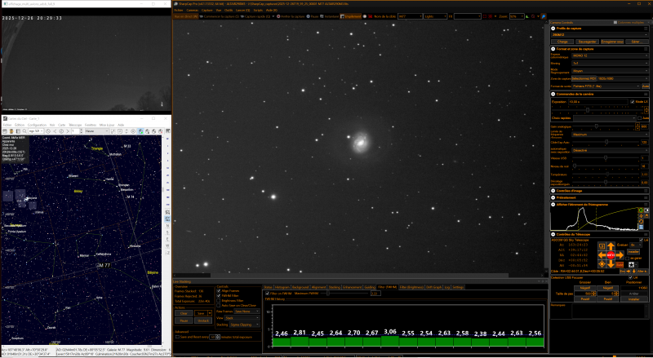Click the Charge profile button

tap(562, 42)
